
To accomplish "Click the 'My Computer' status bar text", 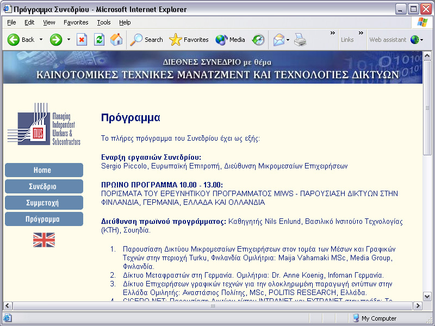I will pyautogui.click(x=379, y=318).
